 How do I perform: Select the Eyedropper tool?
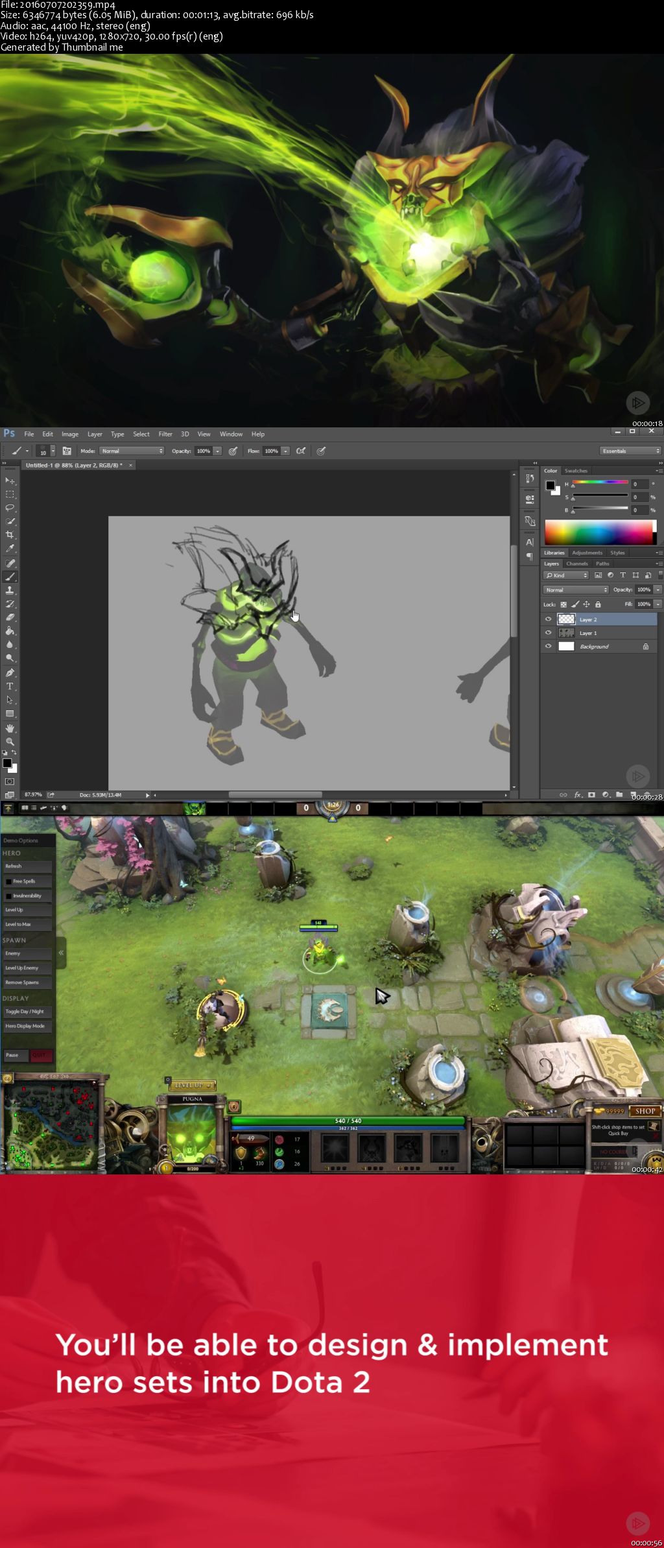point(10,549)
